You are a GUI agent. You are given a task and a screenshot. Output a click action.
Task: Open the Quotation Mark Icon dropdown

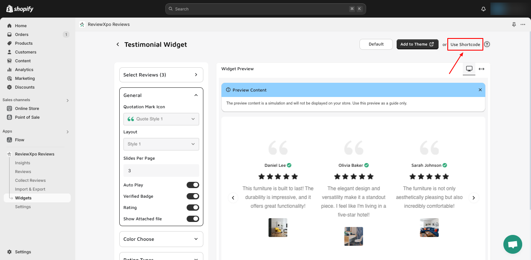[x=161, y=119]
